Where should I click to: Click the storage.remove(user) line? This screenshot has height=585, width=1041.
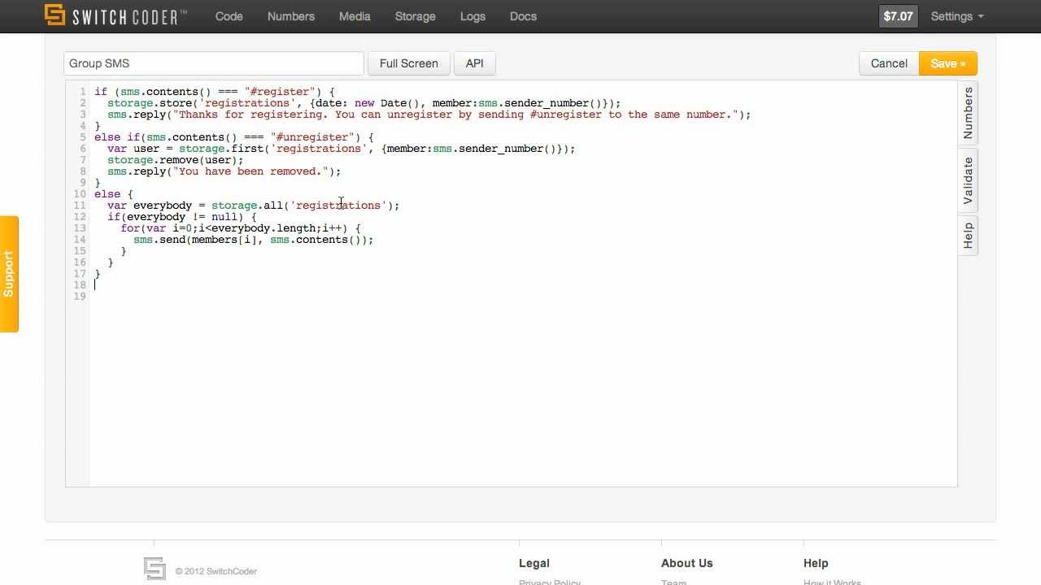[x=175, y=160]
